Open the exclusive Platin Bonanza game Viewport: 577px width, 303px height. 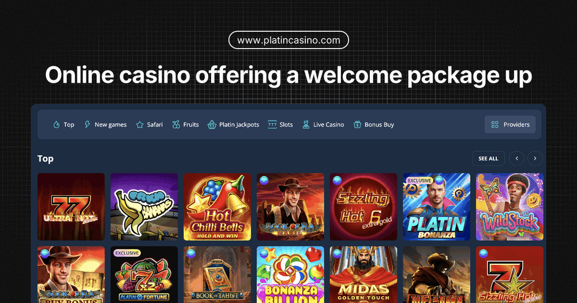point(436,207)
